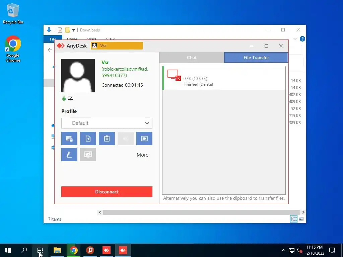Close the Downloads window

[x=298, y=30]
